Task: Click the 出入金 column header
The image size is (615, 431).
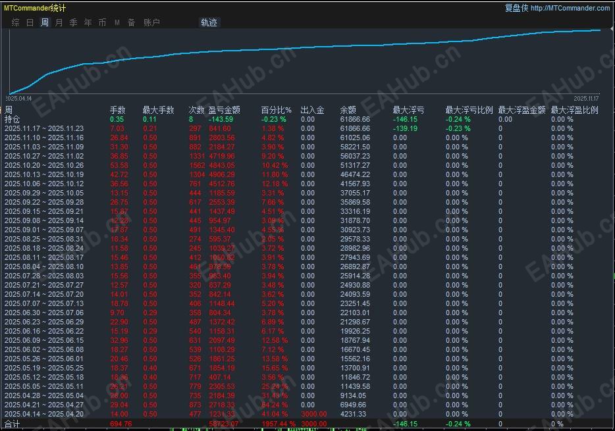Action: point(312,110)
